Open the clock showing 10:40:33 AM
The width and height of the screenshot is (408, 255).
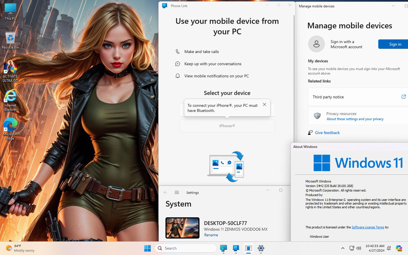click(375, 248)
